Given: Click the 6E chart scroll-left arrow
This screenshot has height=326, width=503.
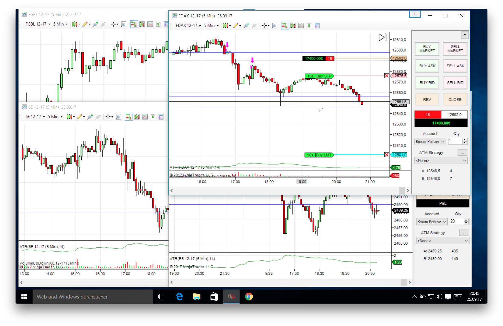Looking at the screenshot, I should pos(21,283).
